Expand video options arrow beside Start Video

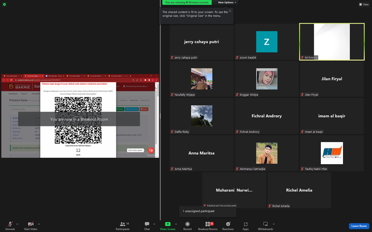pyautogui.click(x=39, y=224)
